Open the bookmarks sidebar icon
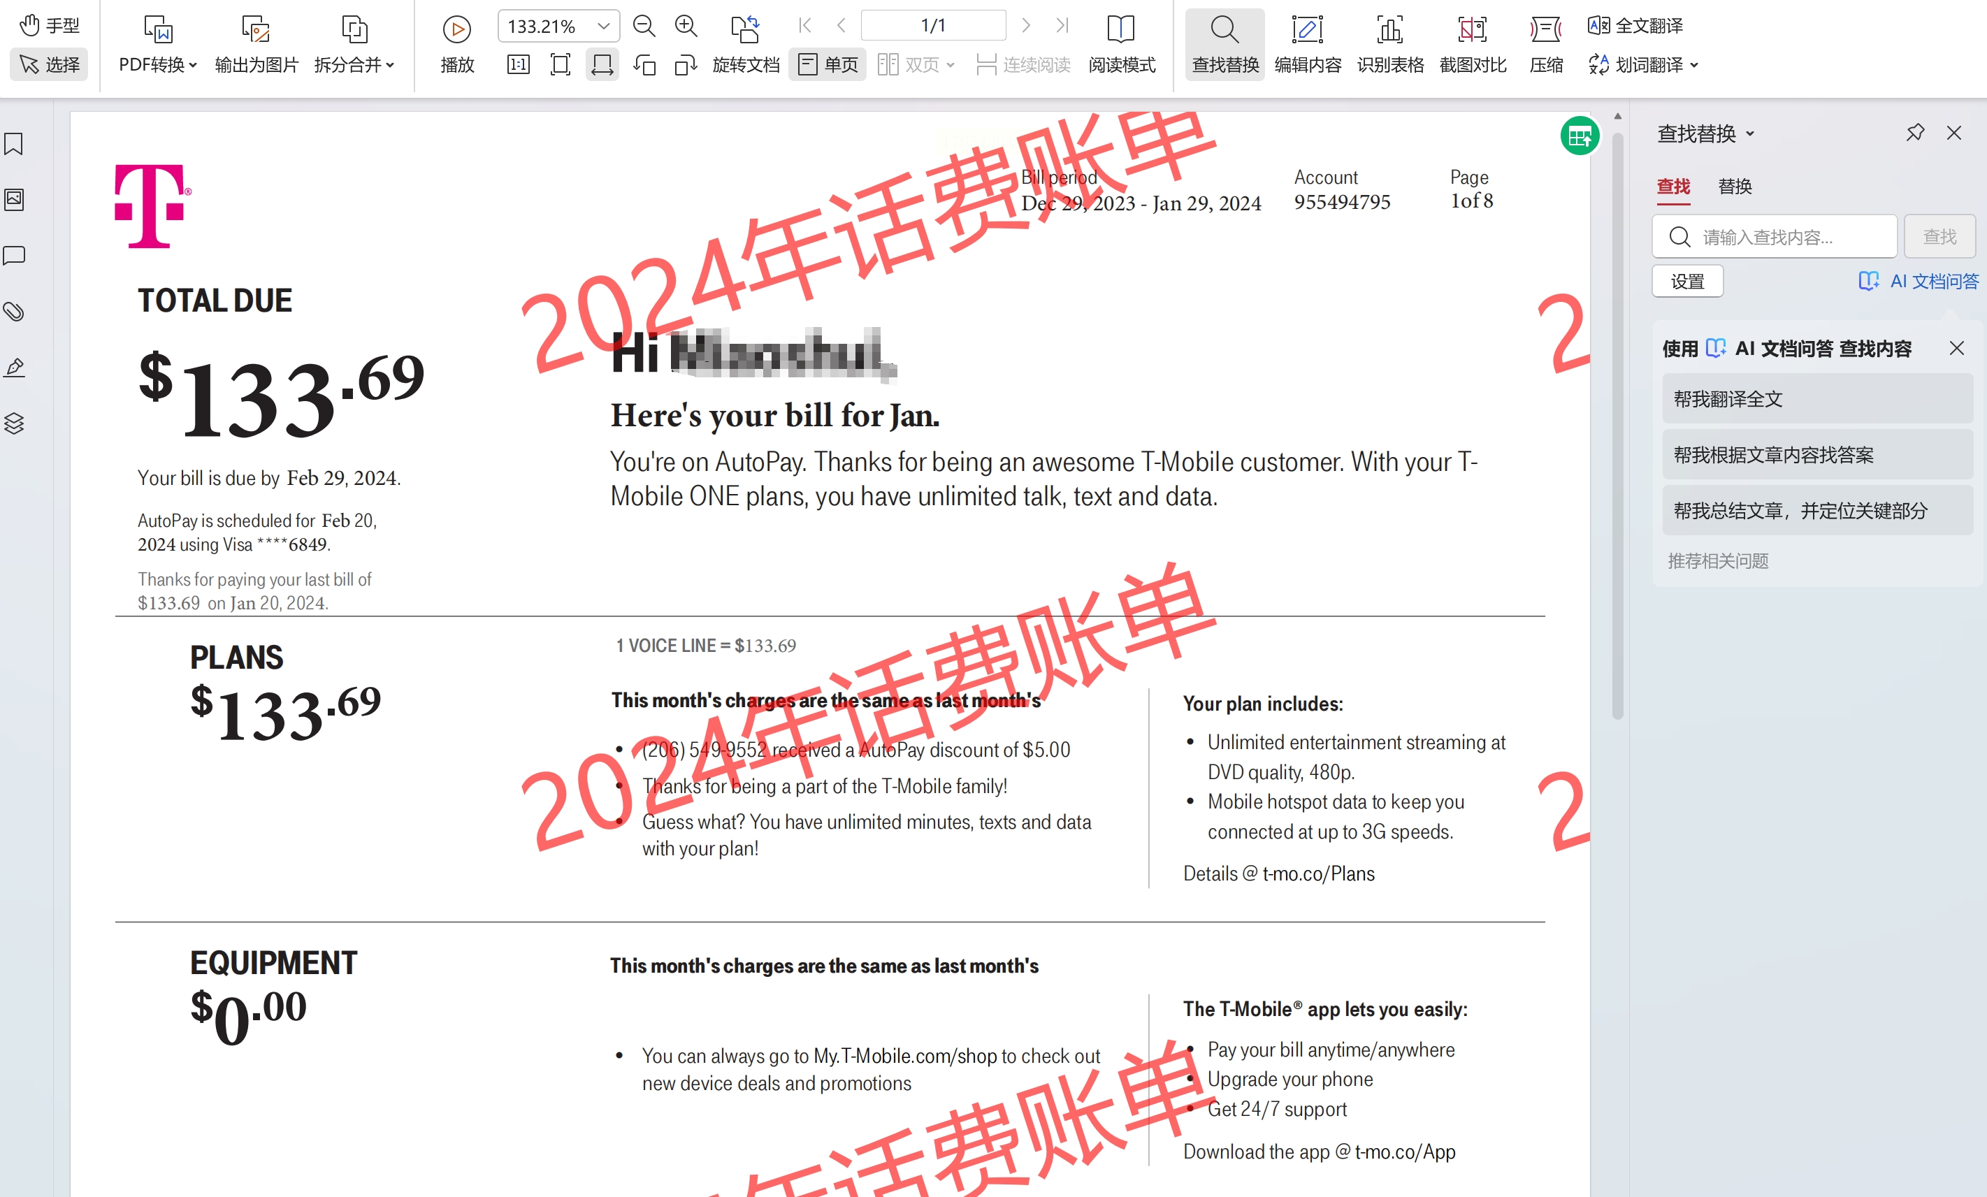1987x1197 pixels. (x=14, y=144)
